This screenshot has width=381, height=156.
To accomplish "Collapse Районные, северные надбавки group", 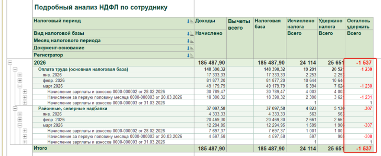I will coord(15,109).
